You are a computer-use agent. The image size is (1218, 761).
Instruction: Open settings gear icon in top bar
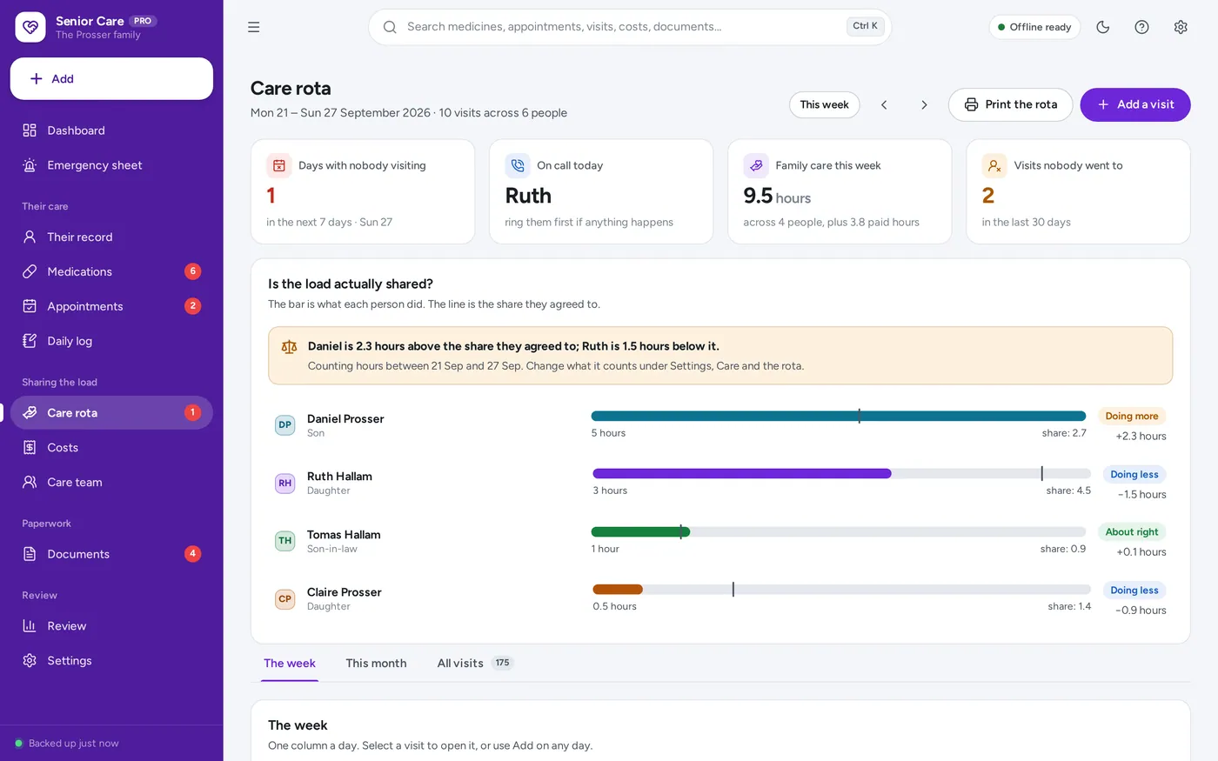[1181, 27]
